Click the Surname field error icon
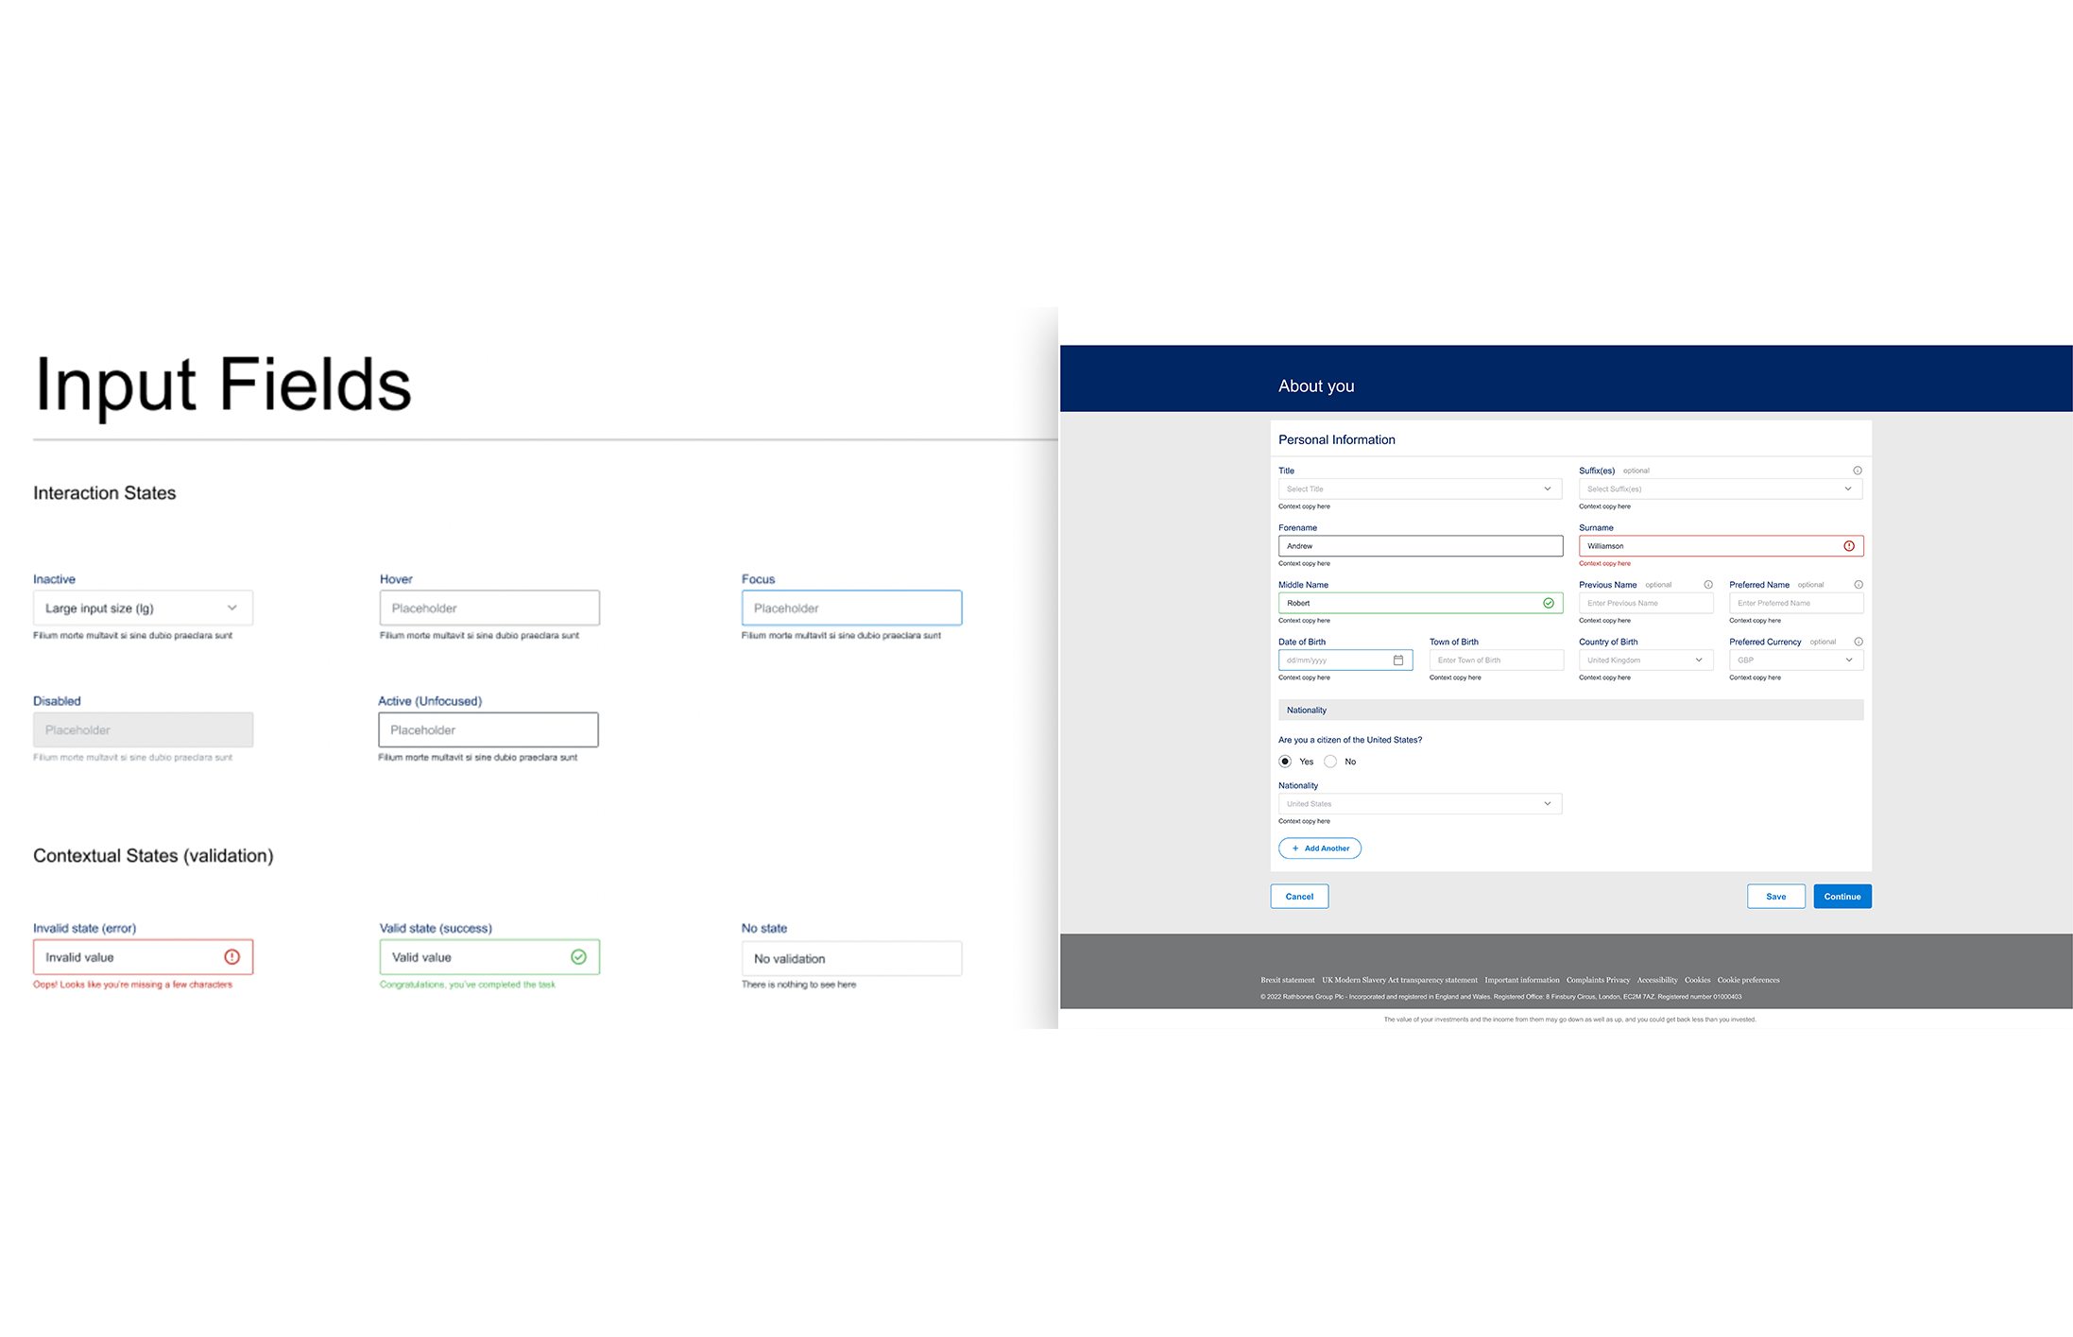 click(1848, 546)
